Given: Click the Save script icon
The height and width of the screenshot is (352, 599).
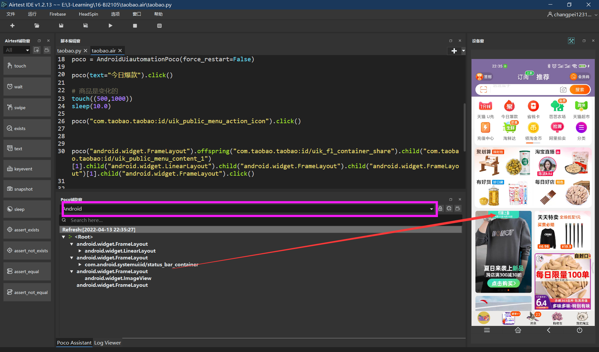Looking at the screenshot, I should pyautogui.click(x=61, y=26).
